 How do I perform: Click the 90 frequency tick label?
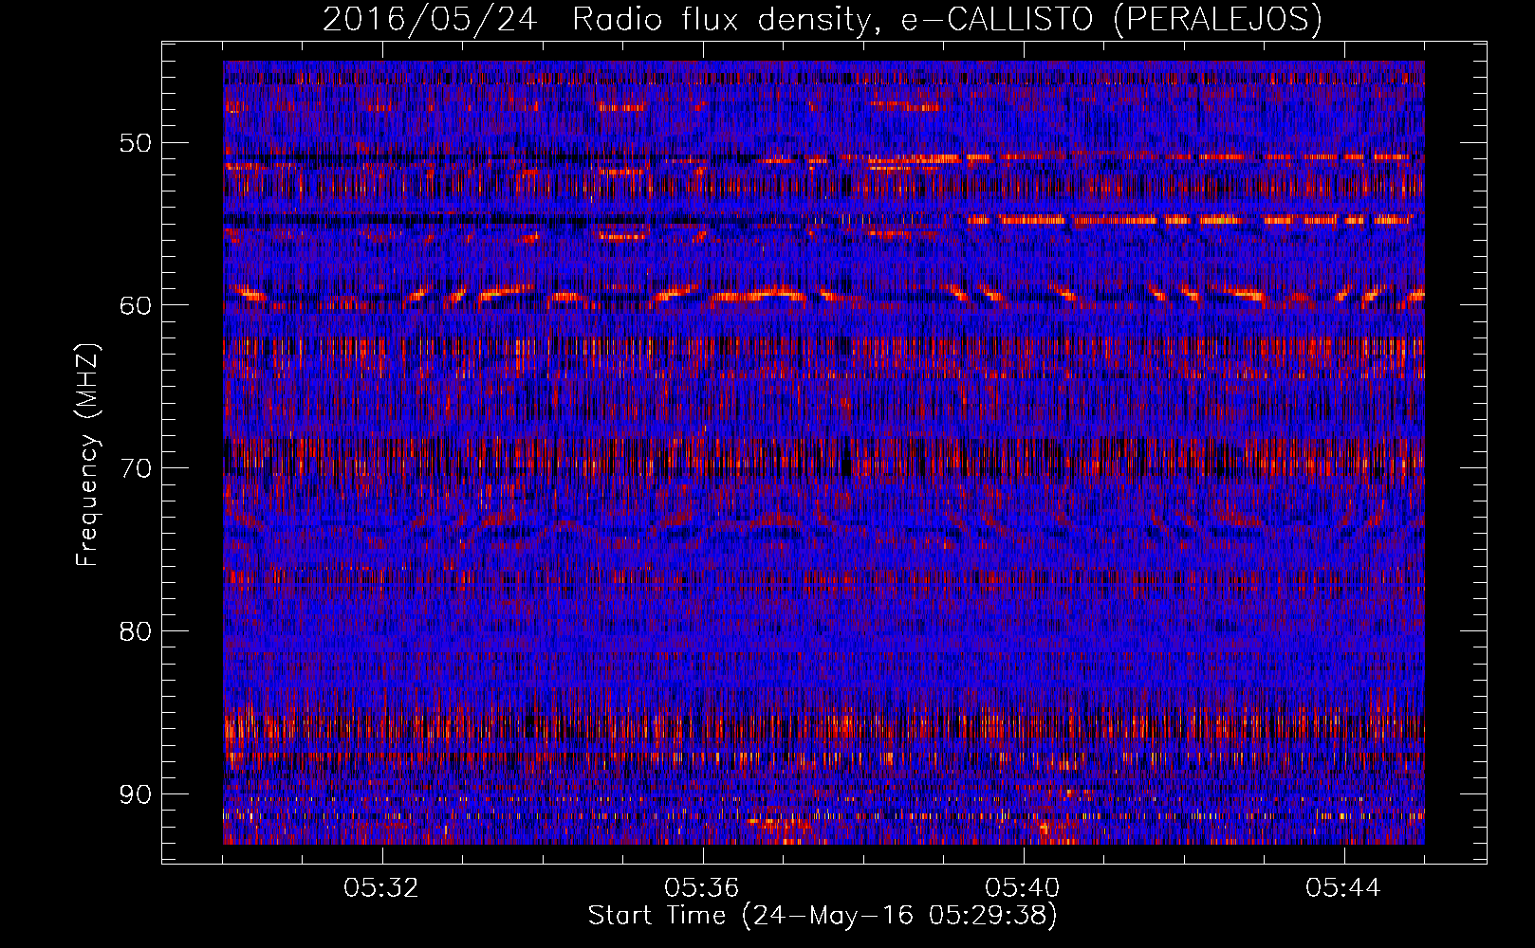click(135, 793)
